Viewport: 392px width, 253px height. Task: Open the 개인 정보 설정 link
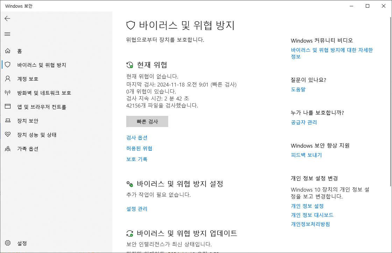307,206
